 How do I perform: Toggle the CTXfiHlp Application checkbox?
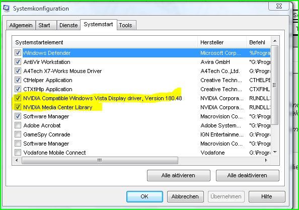click(x=18, y=89)
